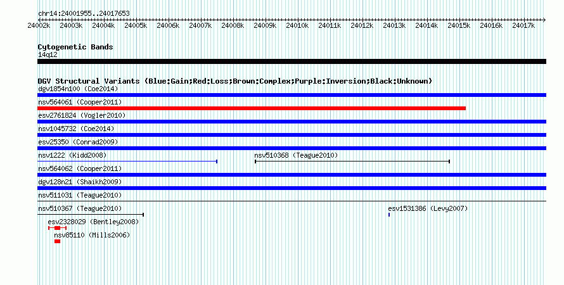Image resolution: width=564 pixels, height=285 pixels.
Task: Click the 24017k ruler tick label
Action: [x=523, y=25]
